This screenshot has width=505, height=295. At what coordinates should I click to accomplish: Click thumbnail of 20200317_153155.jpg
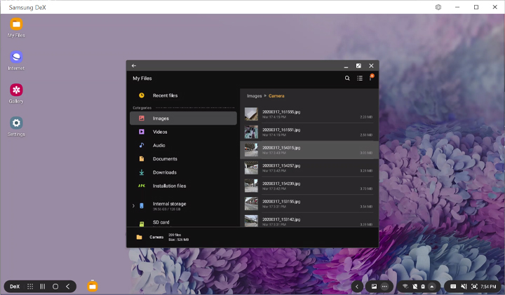click(x=251, y=204)
